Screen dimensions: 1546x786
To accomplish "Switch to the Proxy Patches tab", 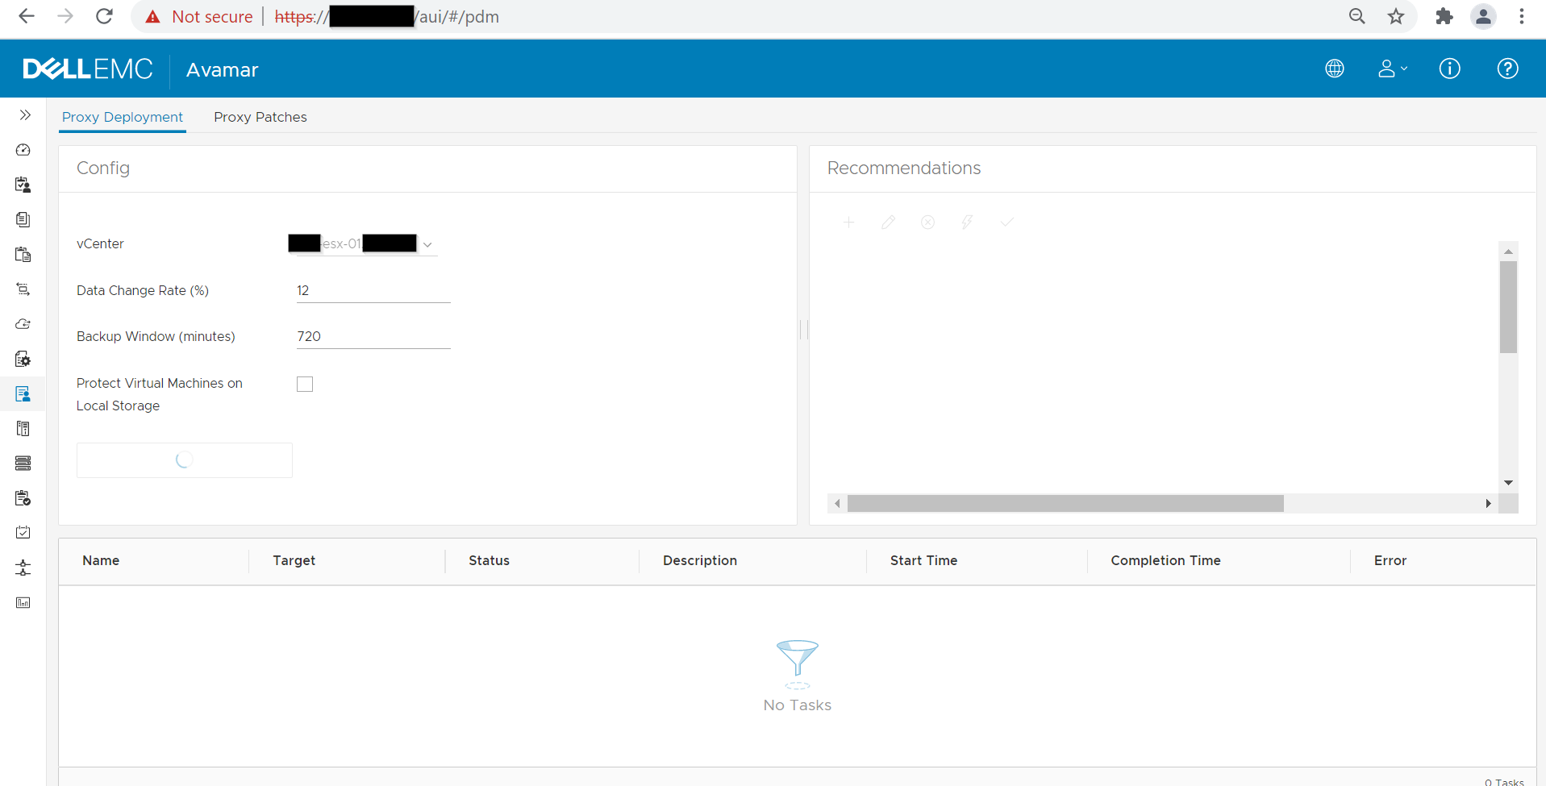I will point(260,117).
